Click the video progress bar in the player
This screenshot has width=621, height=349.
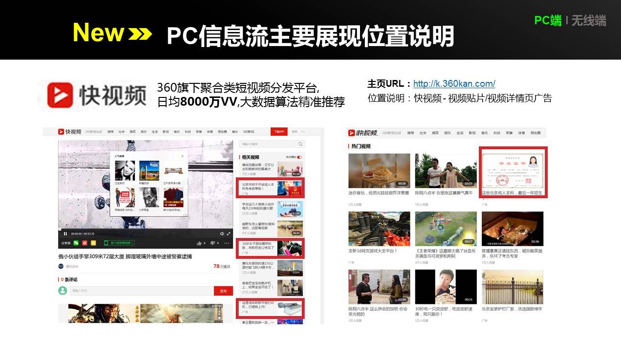[x=146, y=228]
